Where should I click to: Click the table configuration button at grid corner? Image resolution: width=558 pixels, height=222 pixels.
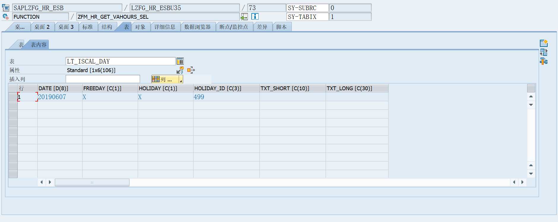[531, 88]
